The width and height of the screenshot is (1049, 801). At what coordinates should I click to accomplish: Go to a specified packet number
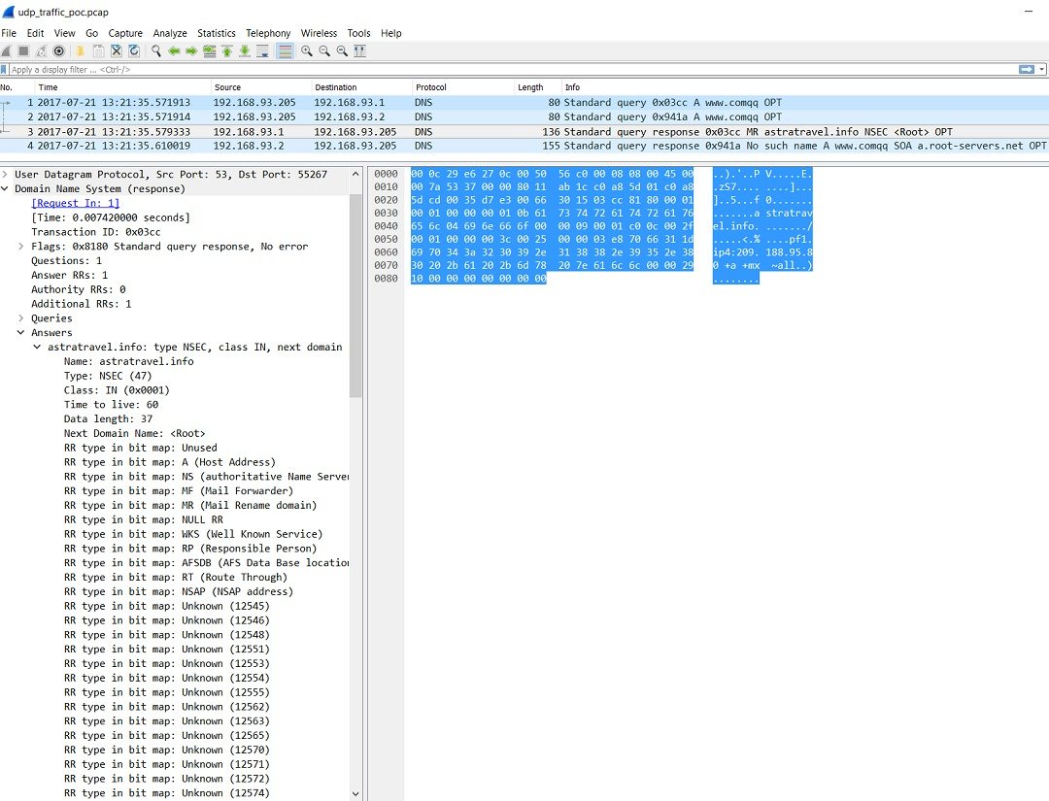[x=210, y=50]
